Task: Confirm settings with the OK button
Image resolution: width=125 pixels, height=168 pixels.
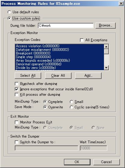Action: pyautogui.click(x=77, y=162)
